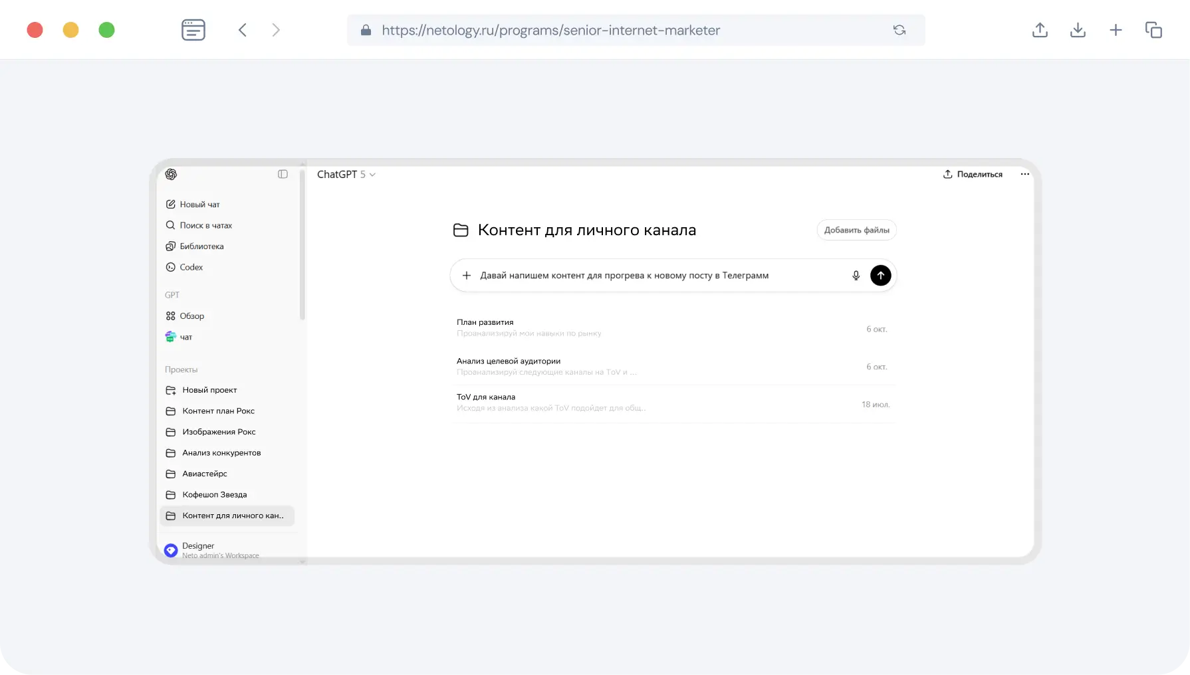Click the browser reload icon
1190x675 pixels.
click(x=899, y=31)
